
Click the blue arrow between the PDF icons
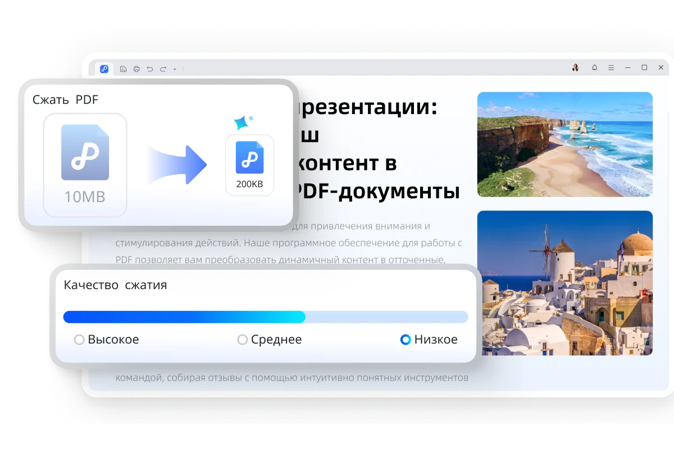177,164
